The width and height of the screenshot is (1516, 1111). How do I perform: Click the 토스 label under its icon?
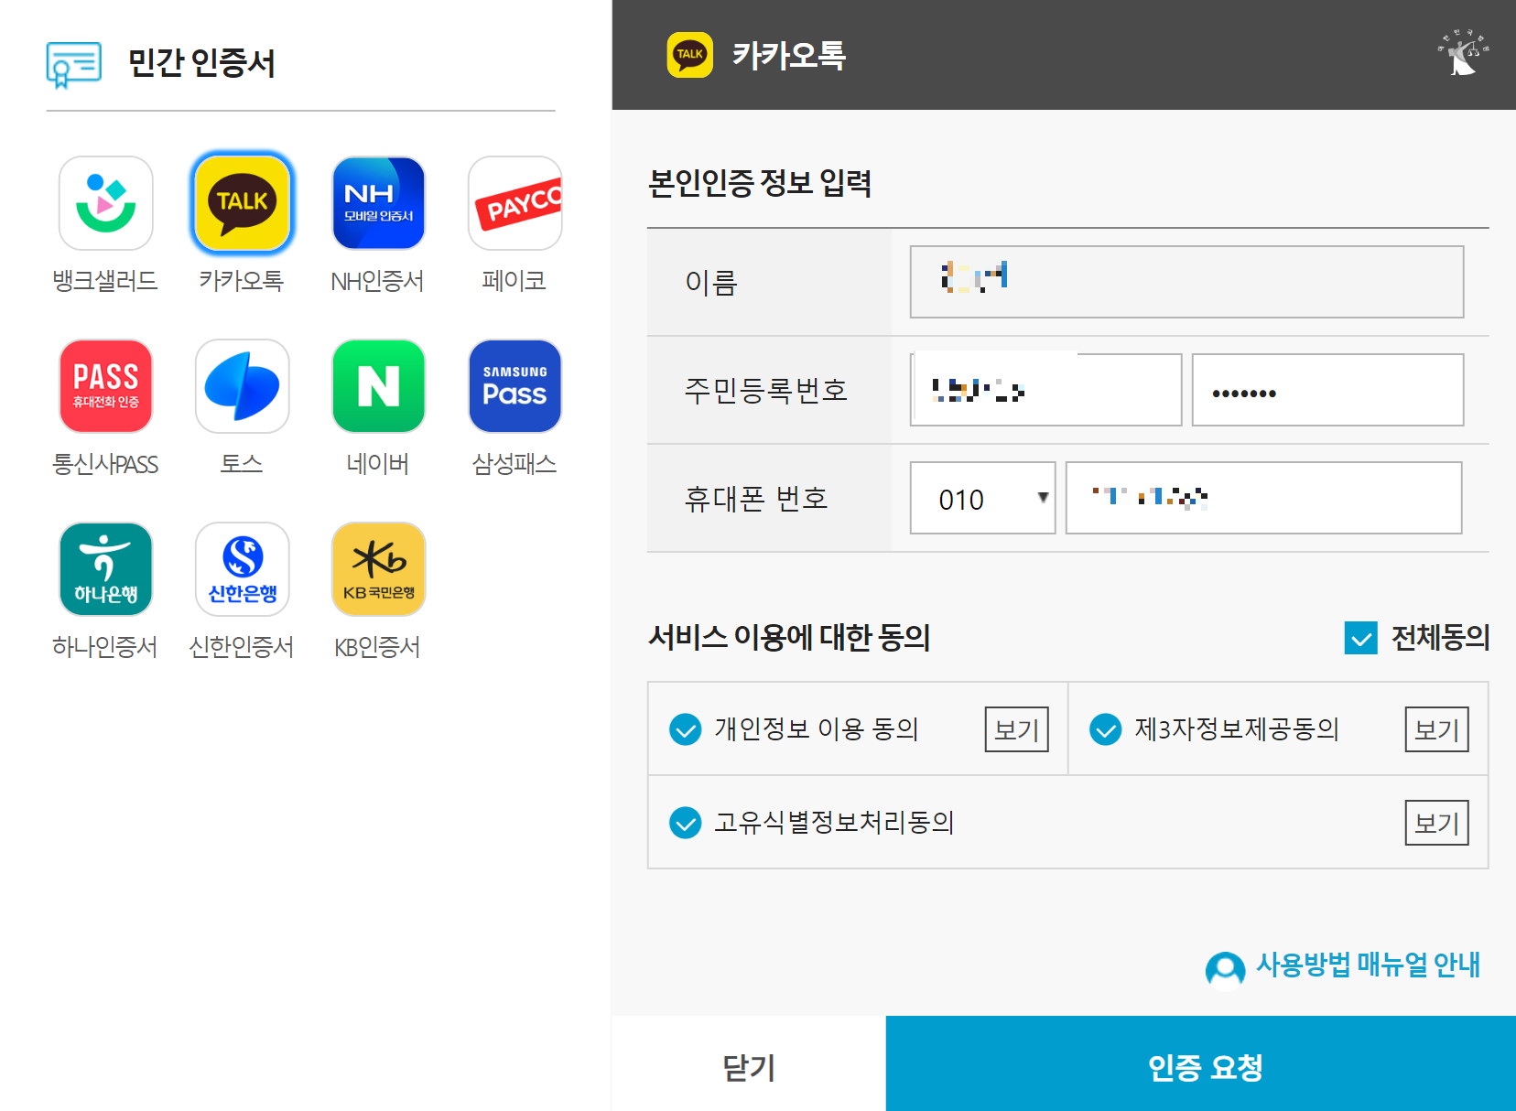coord(242,463)
